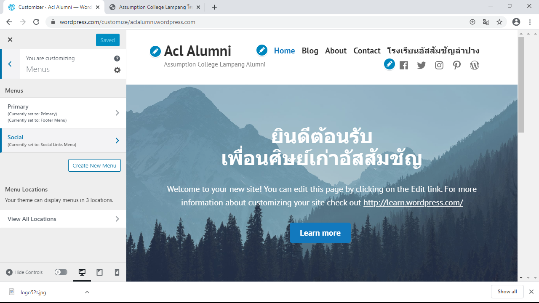
Task: Open the Twitter social link icon
Action: (422, 65)
